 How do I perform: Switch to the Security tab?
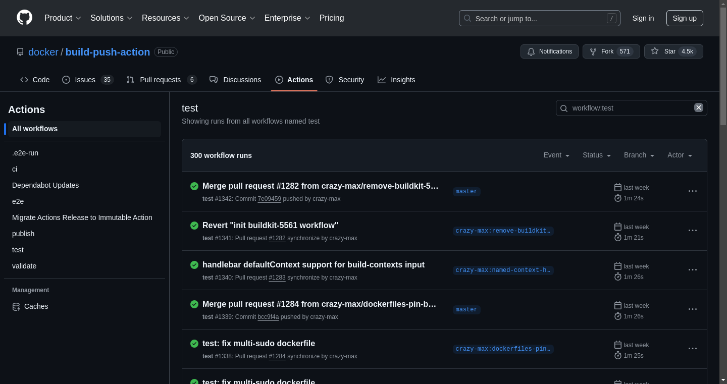click(345, 80)
